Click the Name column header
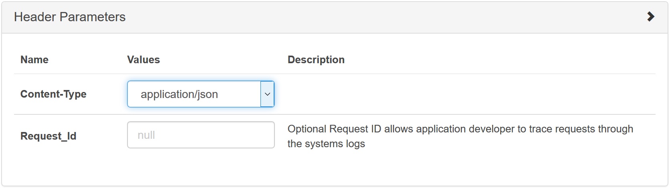670x188 pixels. pyautogui.click(x=34, y=60)
